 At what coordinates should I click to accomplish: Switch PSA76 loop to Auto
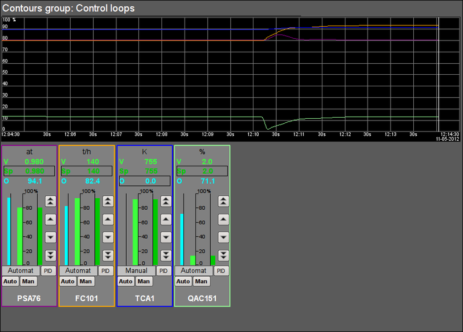[10, 281]
